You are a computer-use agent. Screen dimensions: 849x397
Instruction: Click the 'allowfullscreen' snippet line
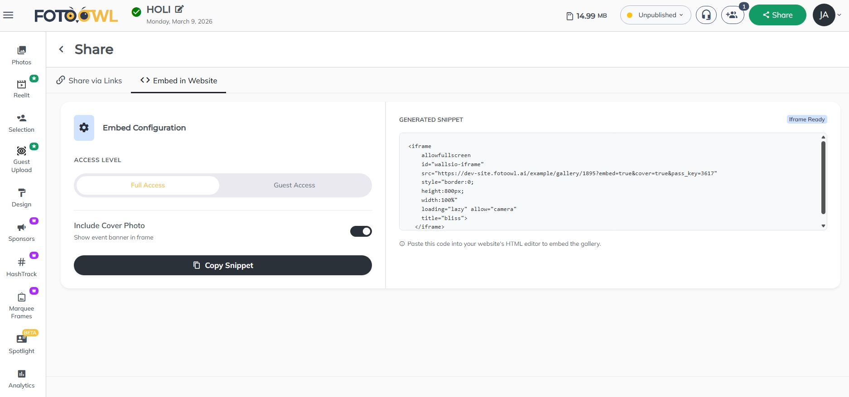point(446,155)
